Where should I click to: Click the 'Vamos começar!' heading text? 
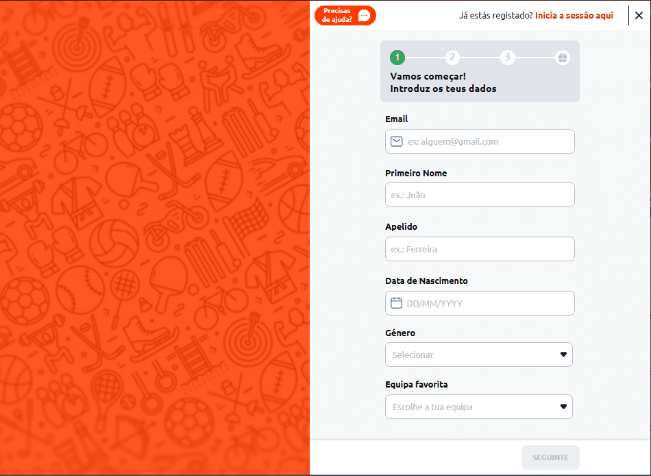pos(428,77)
